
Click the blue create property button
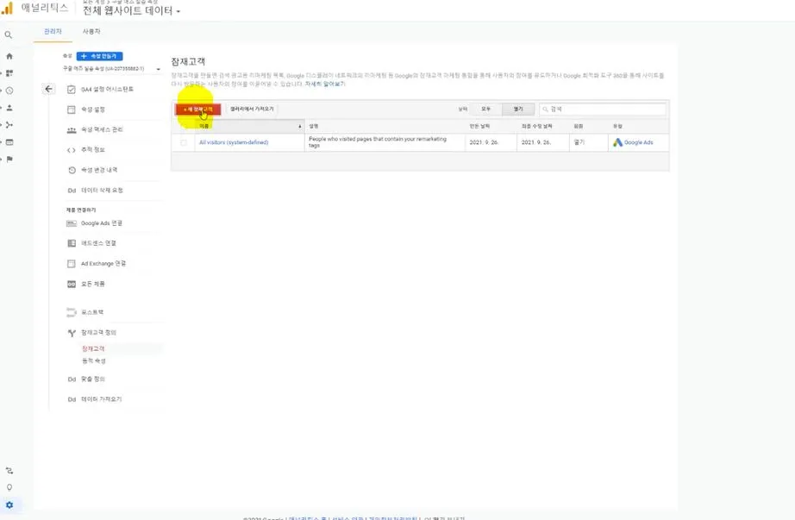[99, 56]
